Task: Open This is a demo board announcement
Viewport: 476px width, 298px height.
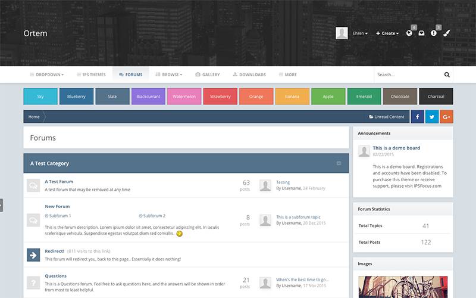Action: (x=396, y=148)
